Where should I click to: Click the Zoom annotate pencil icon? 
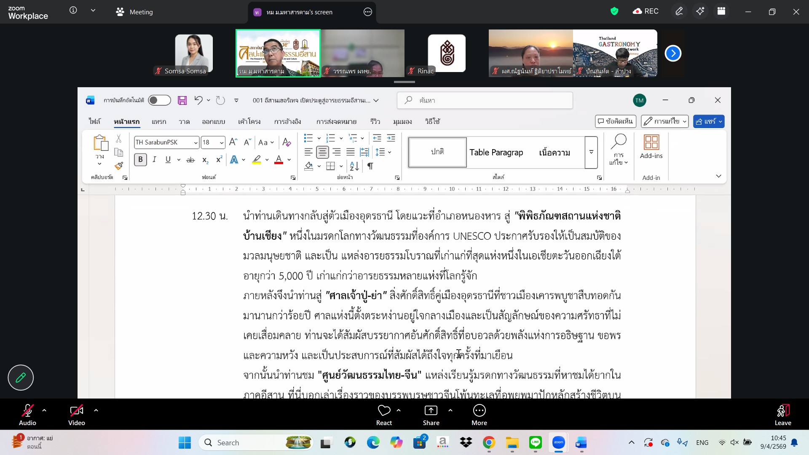tap(679, 11)
